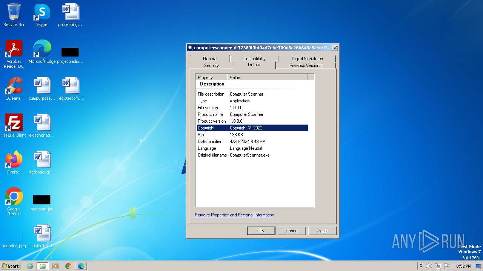
Task: Select the processing Word document icon
Action: click(x=70, y=15)
